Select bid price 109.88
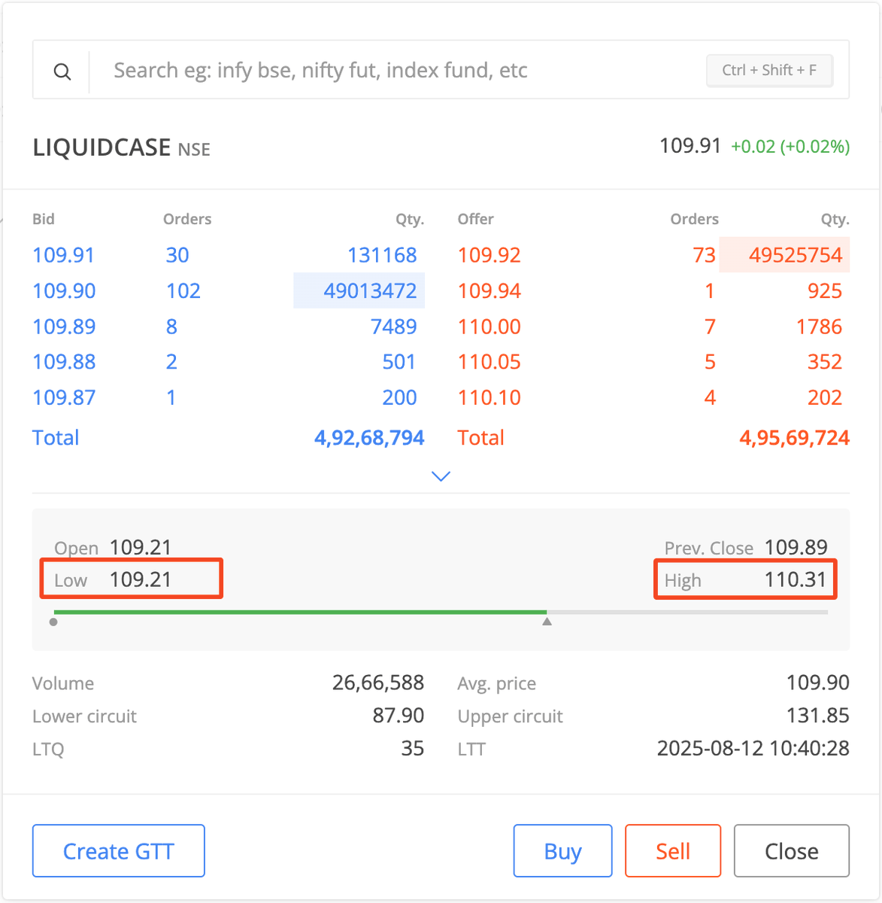Screen dimensions: 882x903 click(64, 362)
